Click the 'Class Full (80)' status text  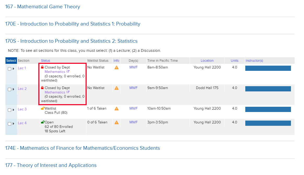pos(56,113)
